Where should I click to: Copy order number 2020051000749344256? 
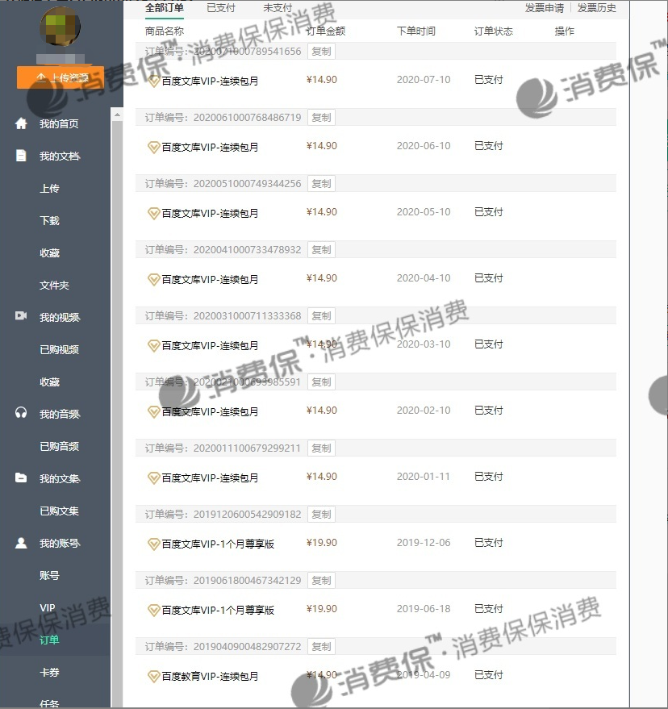coord(321,184)
